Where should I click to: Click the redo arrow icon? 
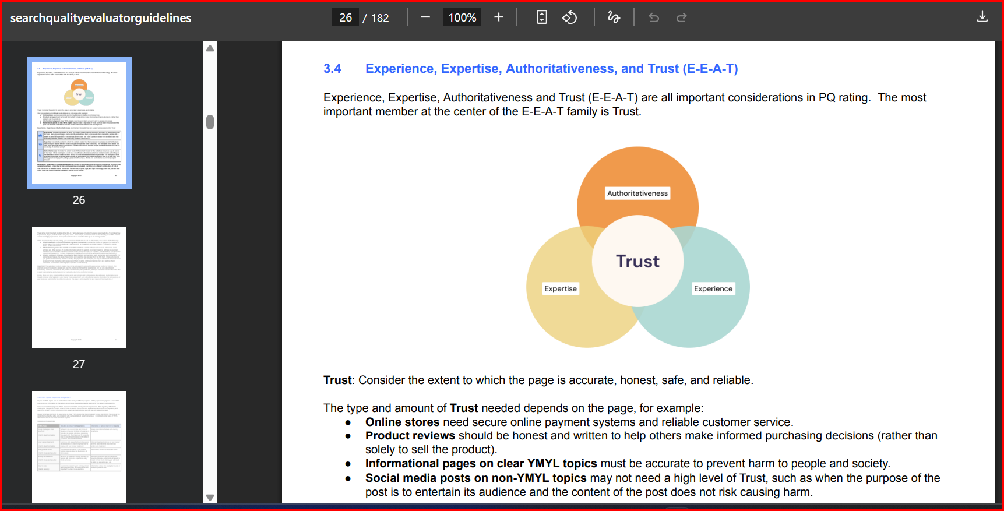pos(681,17)
